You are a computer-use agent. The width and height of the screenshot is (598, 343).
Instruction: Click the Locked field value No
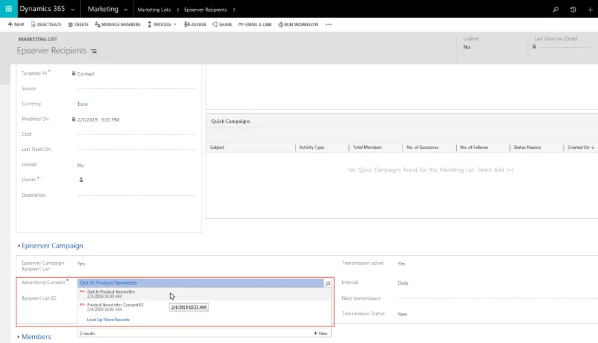tap(80, 165)
